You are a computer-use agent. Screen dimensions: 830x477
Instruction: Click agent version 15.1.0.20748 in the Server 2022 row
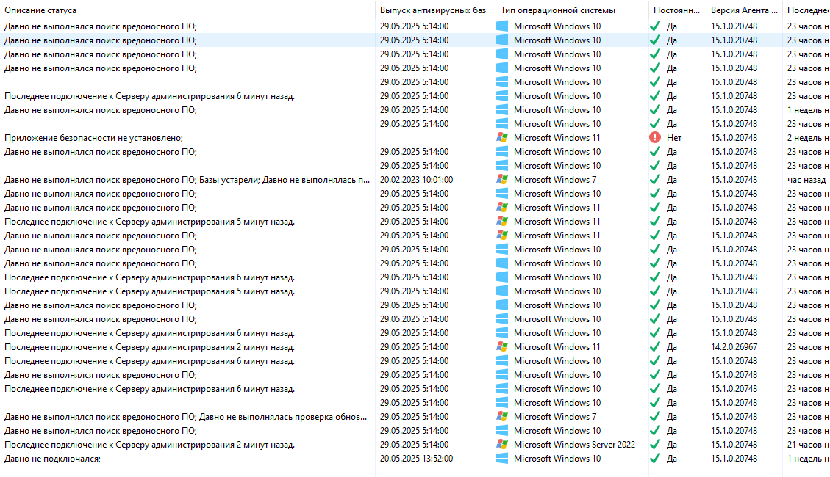[x=734, y=445]
